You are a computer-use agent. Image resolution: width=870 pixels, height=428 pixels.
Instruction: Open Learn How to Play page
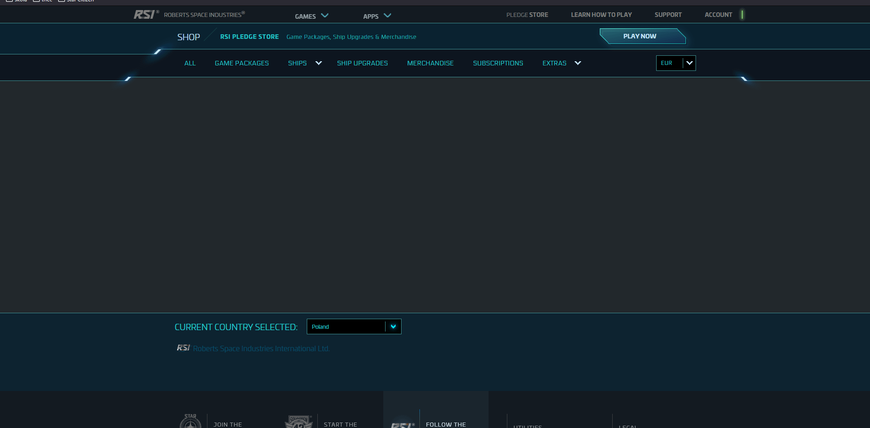tap(601, 15)
